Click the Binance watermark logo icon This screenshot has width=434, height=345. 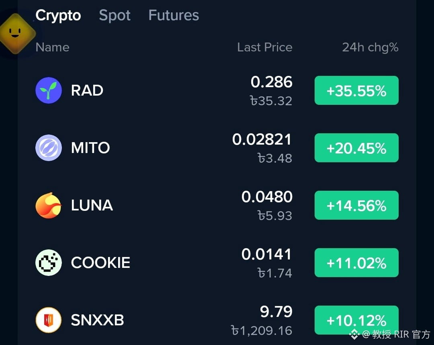pos(354,334)
